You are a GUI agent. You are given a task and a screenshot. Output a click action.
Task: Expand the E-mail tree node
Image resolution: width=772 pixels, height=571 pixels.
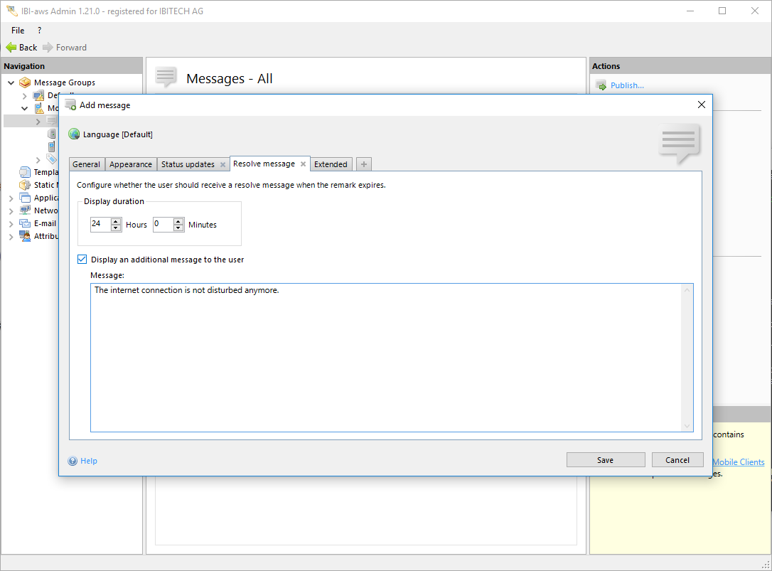[x=11, y=223]
